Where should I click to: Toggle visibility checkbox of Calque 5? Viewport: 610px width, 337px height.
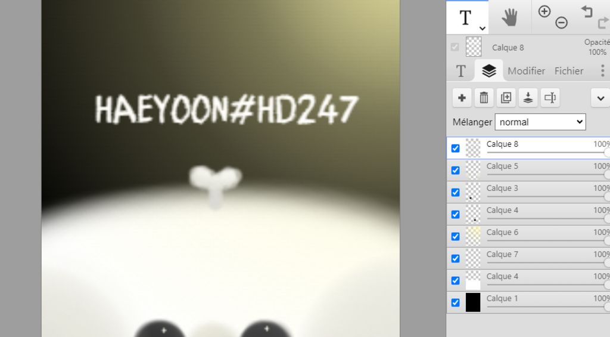pyautogui.click(x=455, y=170)
